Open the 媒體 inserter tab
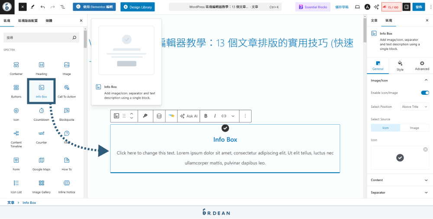Viewport: 433px width, 219px height. click(49, 21)
